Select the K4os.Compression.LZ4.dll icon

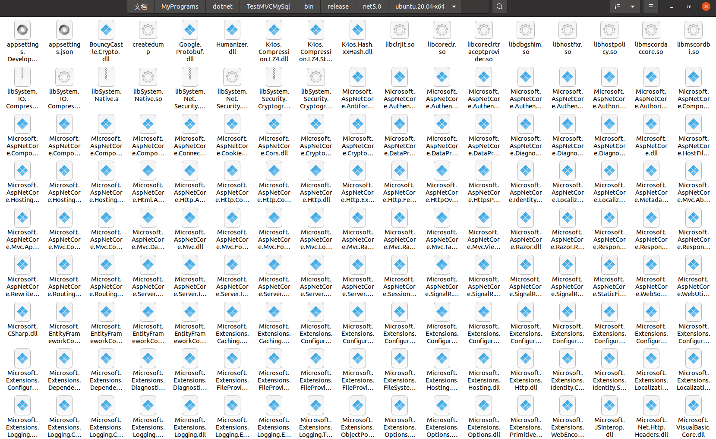click(x=274, y=30)
